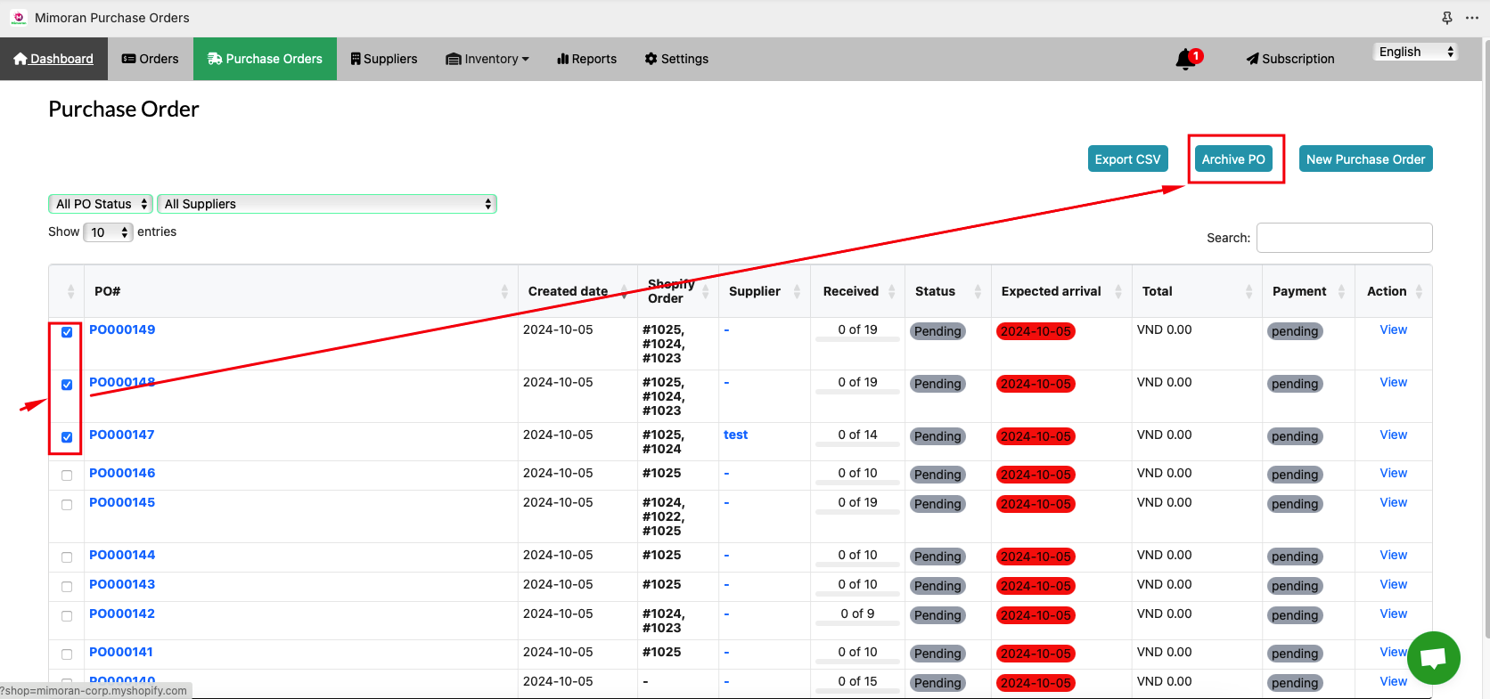
Task: Click the Archive PO button
Action: tap(1233, 159)
